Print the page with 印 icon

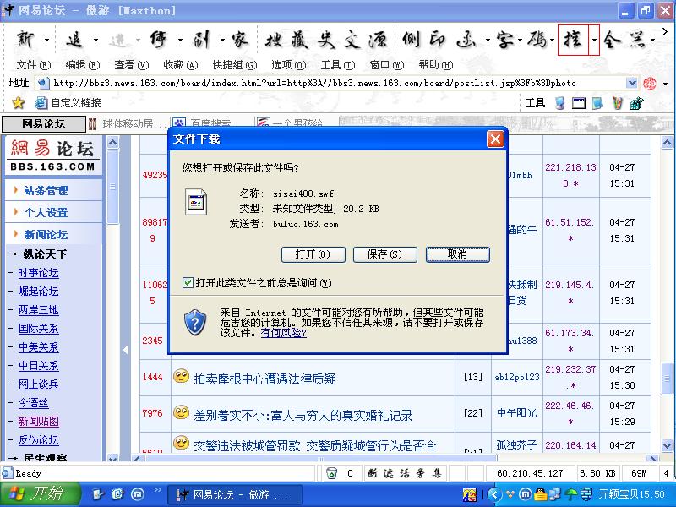coord(438,40)
